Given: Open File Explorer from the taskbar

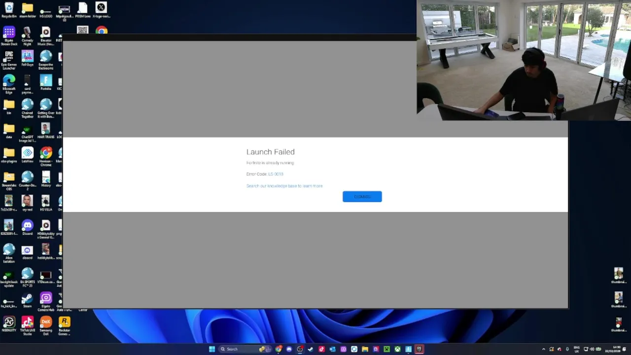Looking at the screenshot, I should click(x=365, y=349).
